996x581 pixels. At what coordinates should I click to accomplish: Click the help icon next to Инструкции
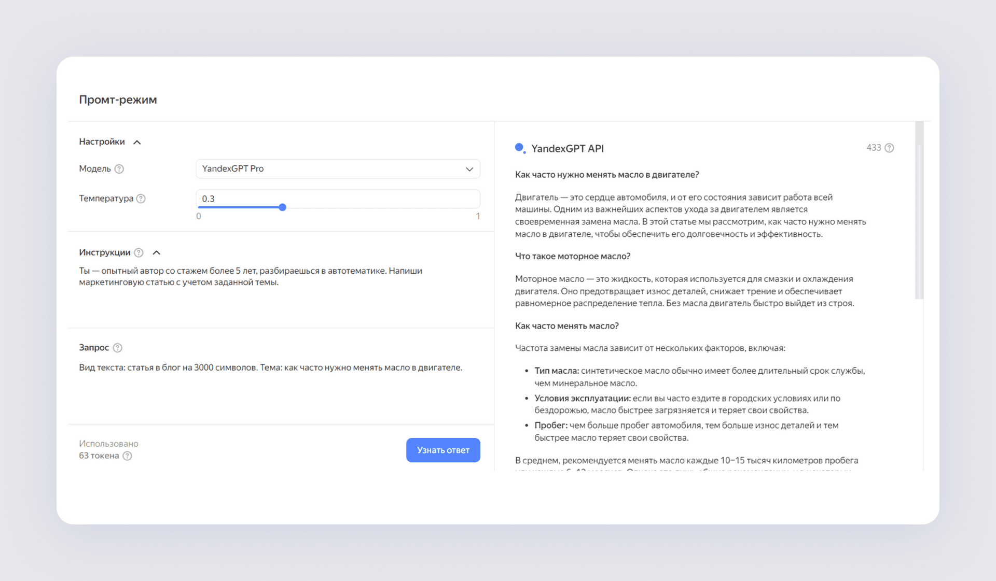(x=140, y=252)
